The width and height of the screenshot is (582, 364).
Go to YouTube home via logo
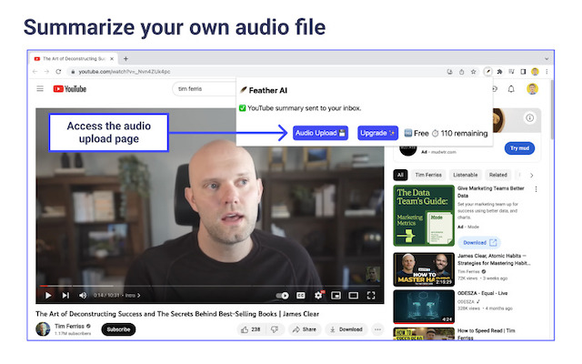pos(70,89)
